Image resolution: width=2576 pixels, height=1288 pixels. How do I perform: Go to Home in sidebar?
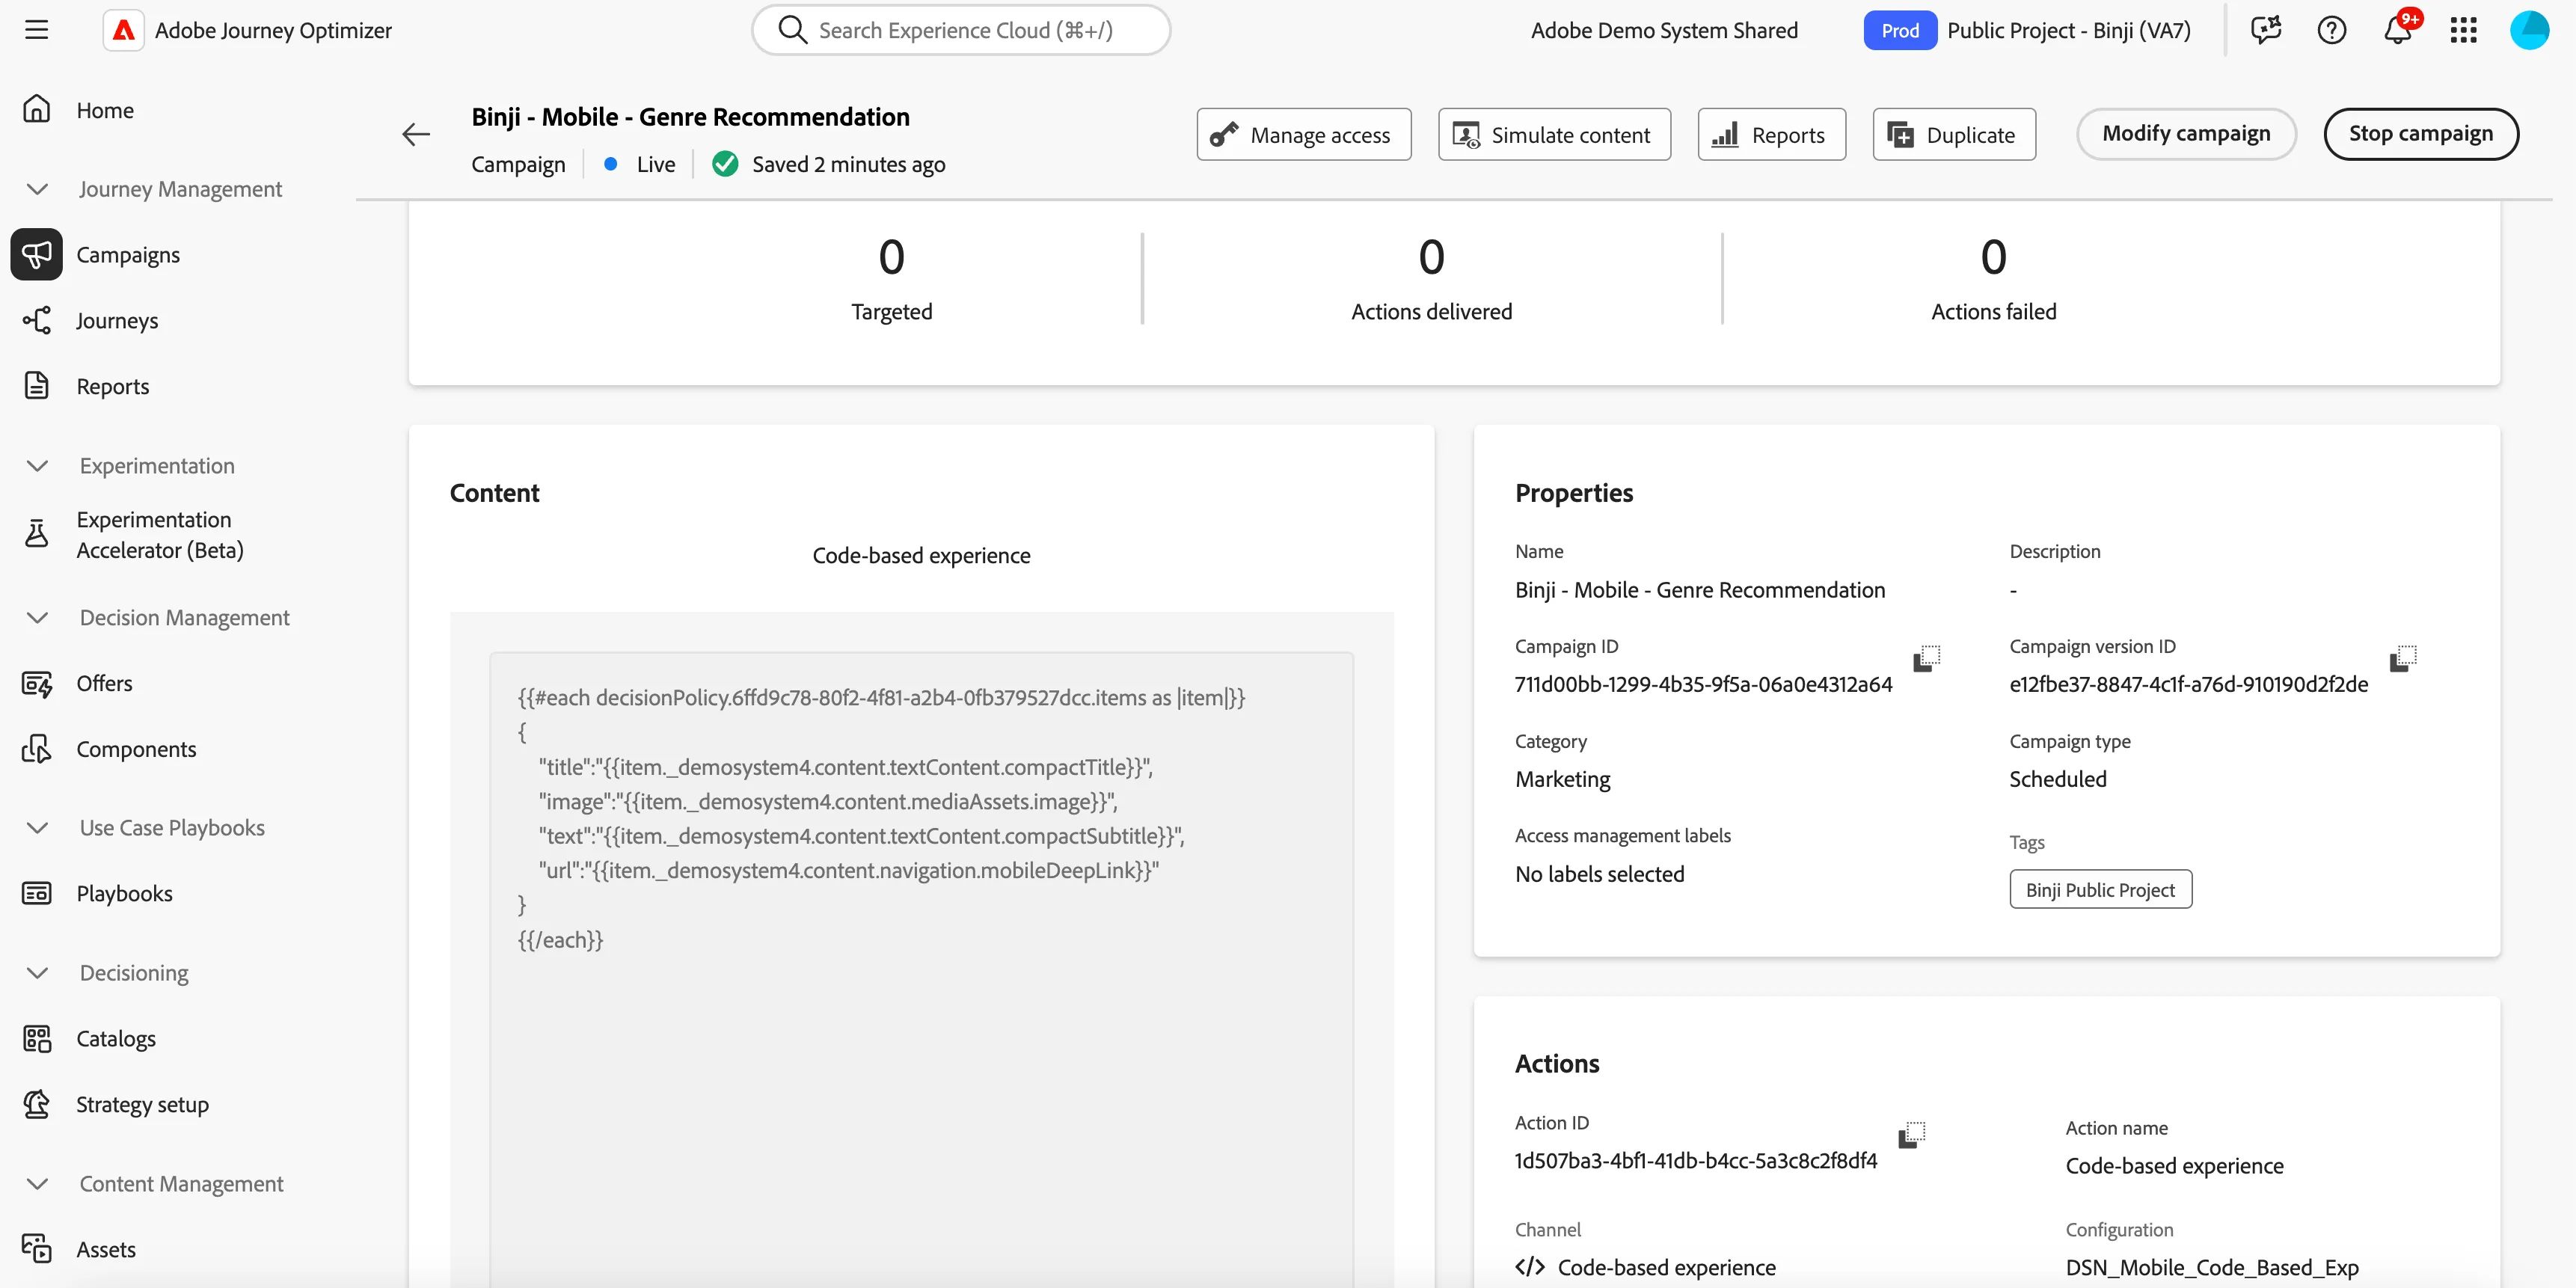point(105,110)
